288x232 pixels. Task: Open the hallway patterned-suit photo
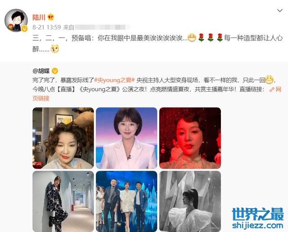tap(63, 201)
